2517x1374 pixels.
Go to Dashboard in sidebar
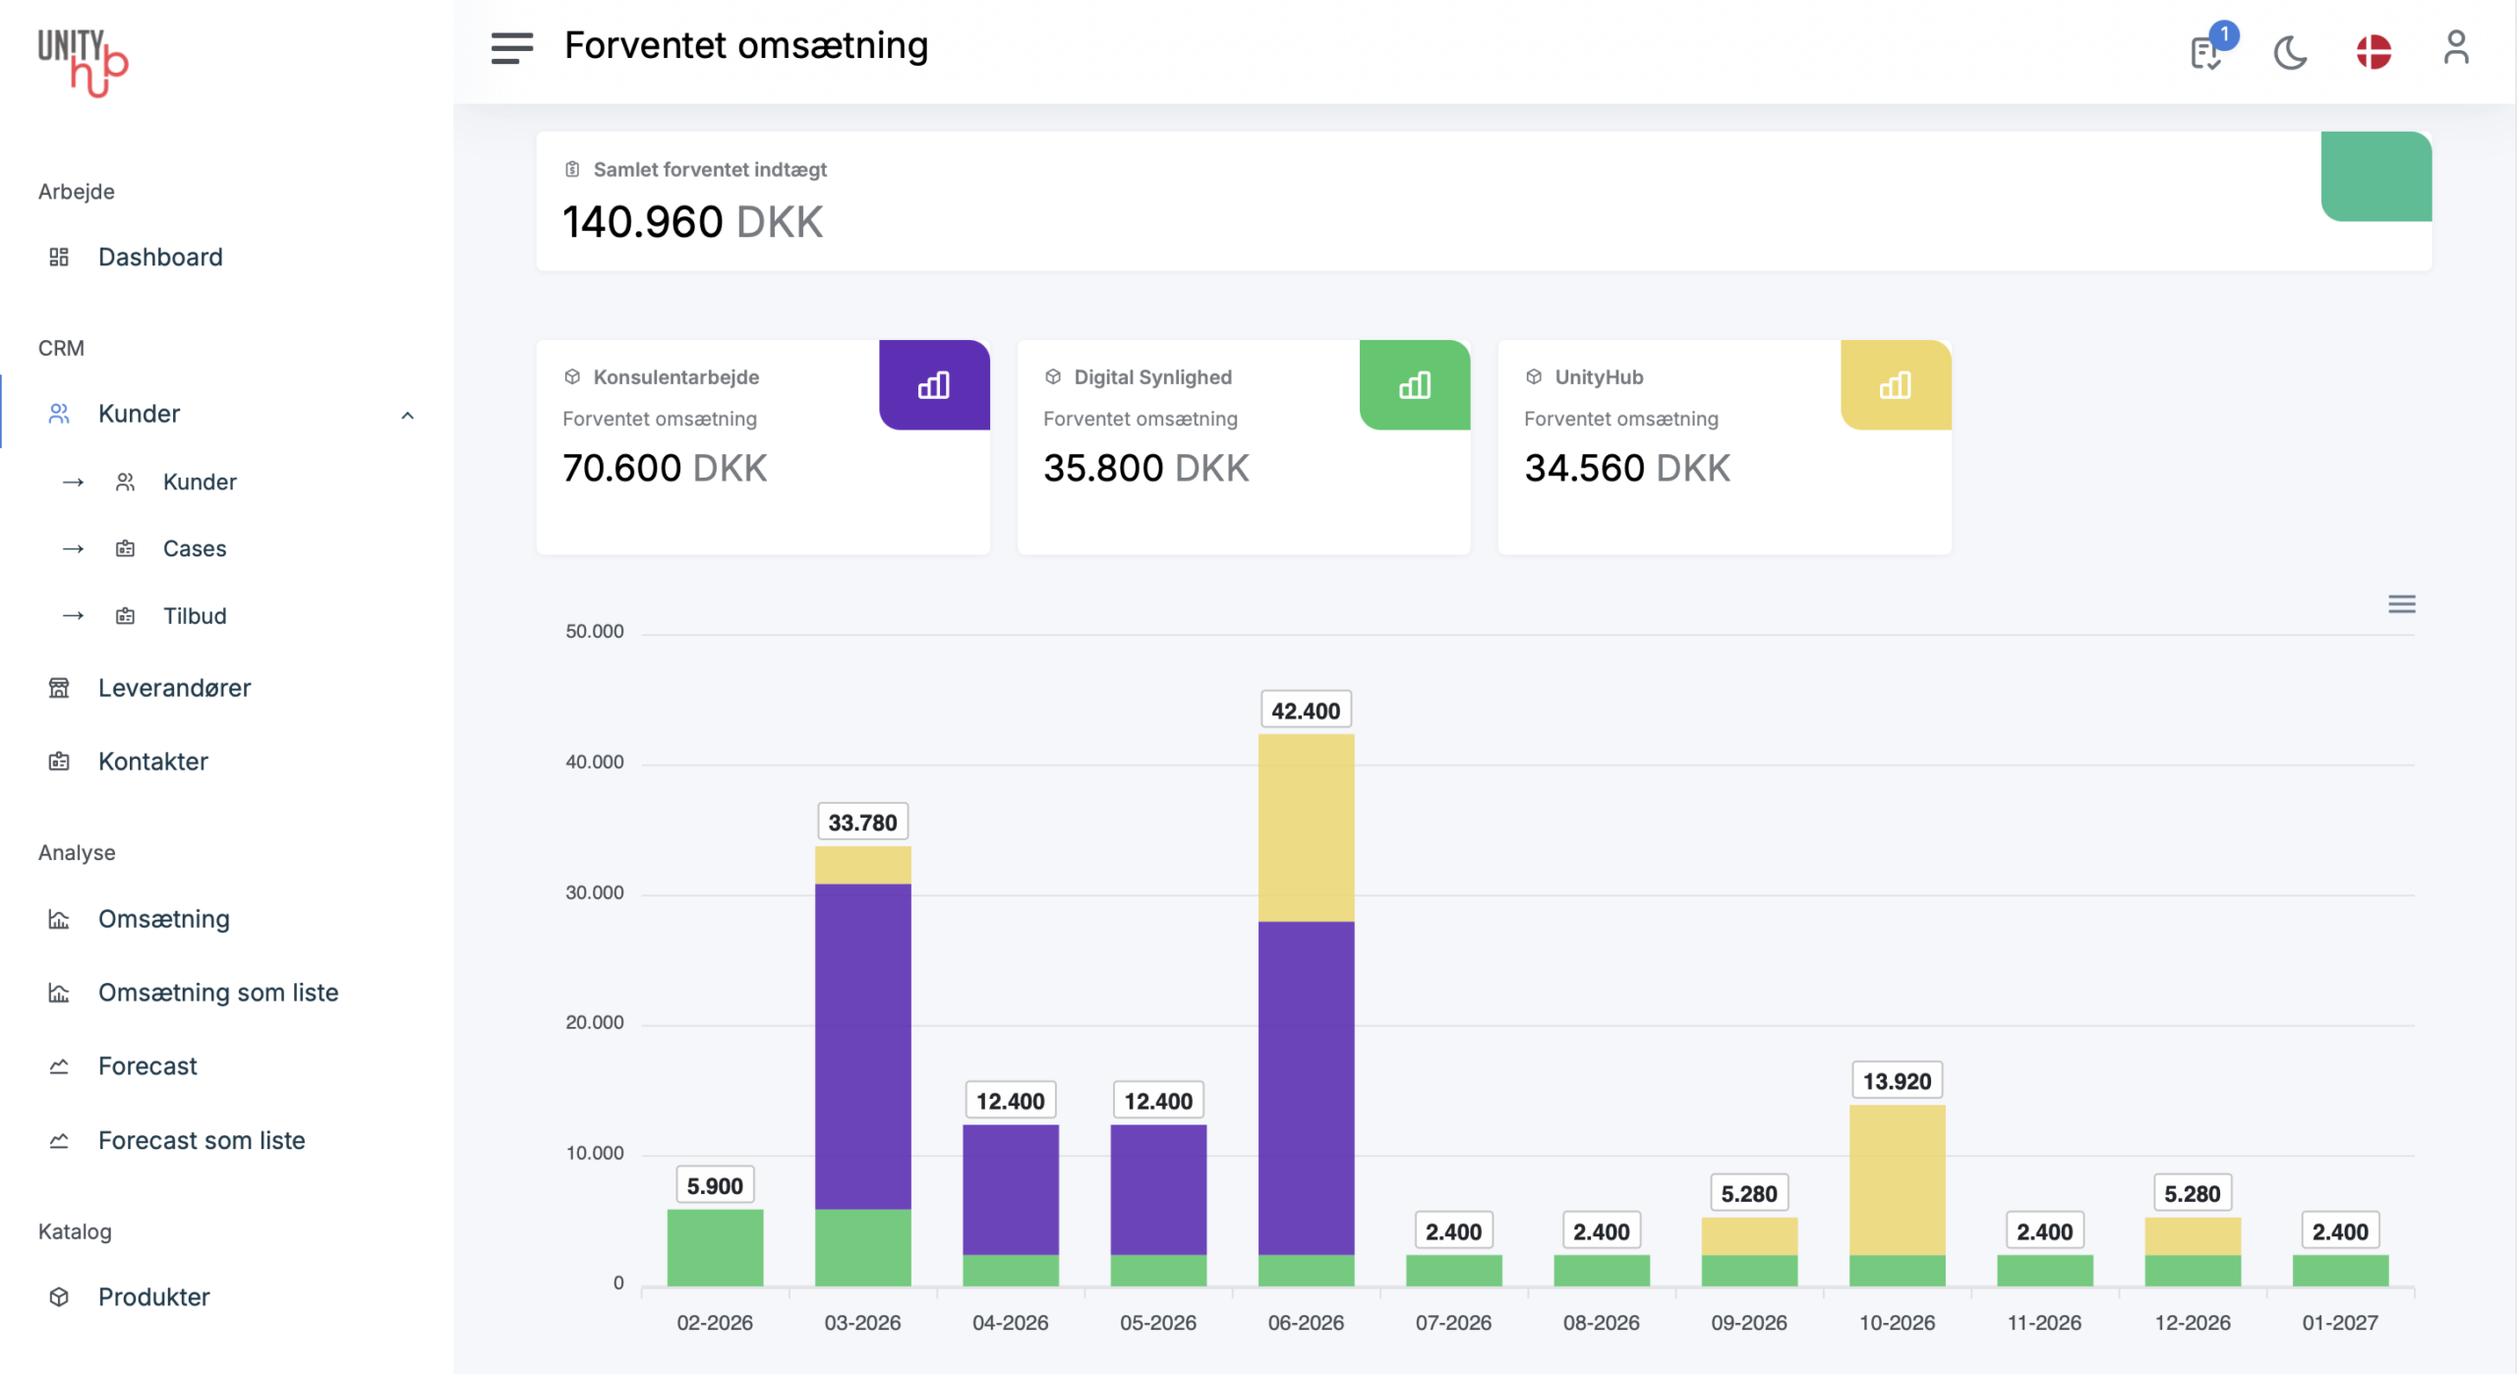(x=160, y=257)
